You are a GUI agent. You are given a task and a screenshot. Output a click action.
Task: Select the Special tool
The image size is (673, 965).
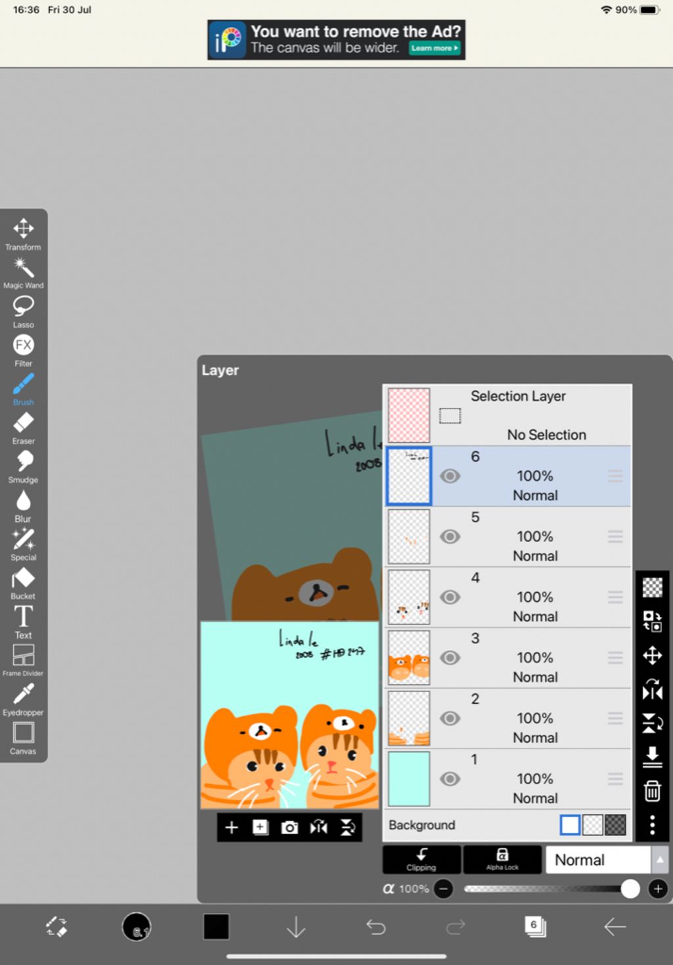click(x=23, y=544)
